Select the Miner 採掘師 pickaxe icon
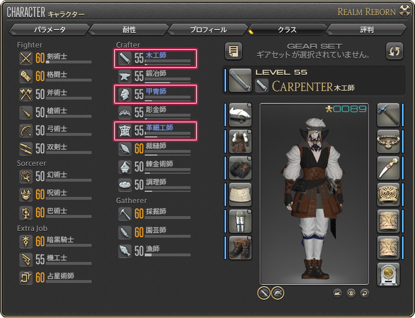This screenshot has width=415, height=318. pos(124,214)
